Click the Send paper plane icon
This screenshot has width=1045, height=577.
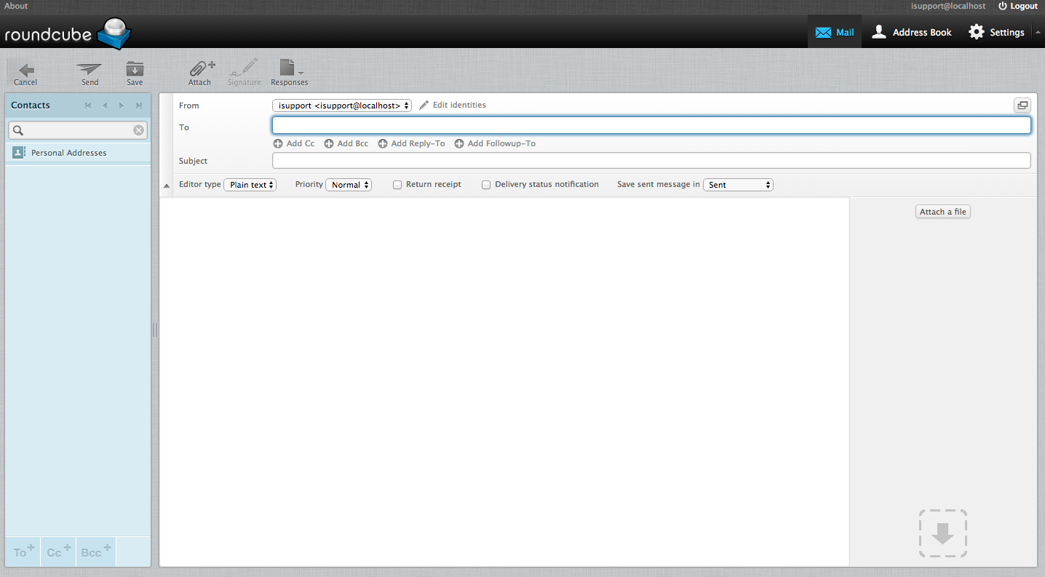click(90, 71)
